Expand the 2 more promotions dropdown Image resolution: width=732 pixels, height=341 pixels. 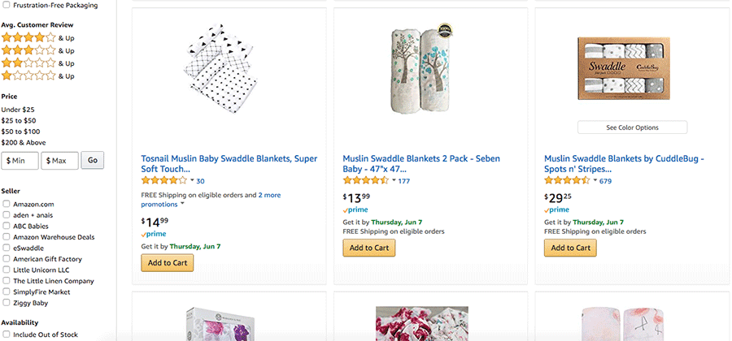[x=183, y=204]
